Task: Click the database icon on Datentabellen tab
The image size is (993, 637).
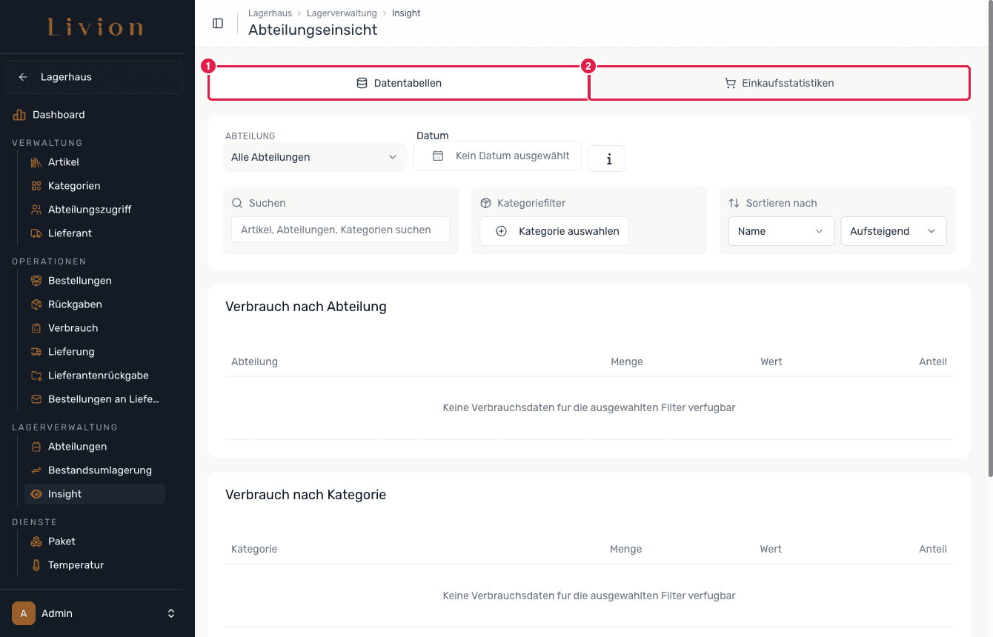Action: click(362, 83)
